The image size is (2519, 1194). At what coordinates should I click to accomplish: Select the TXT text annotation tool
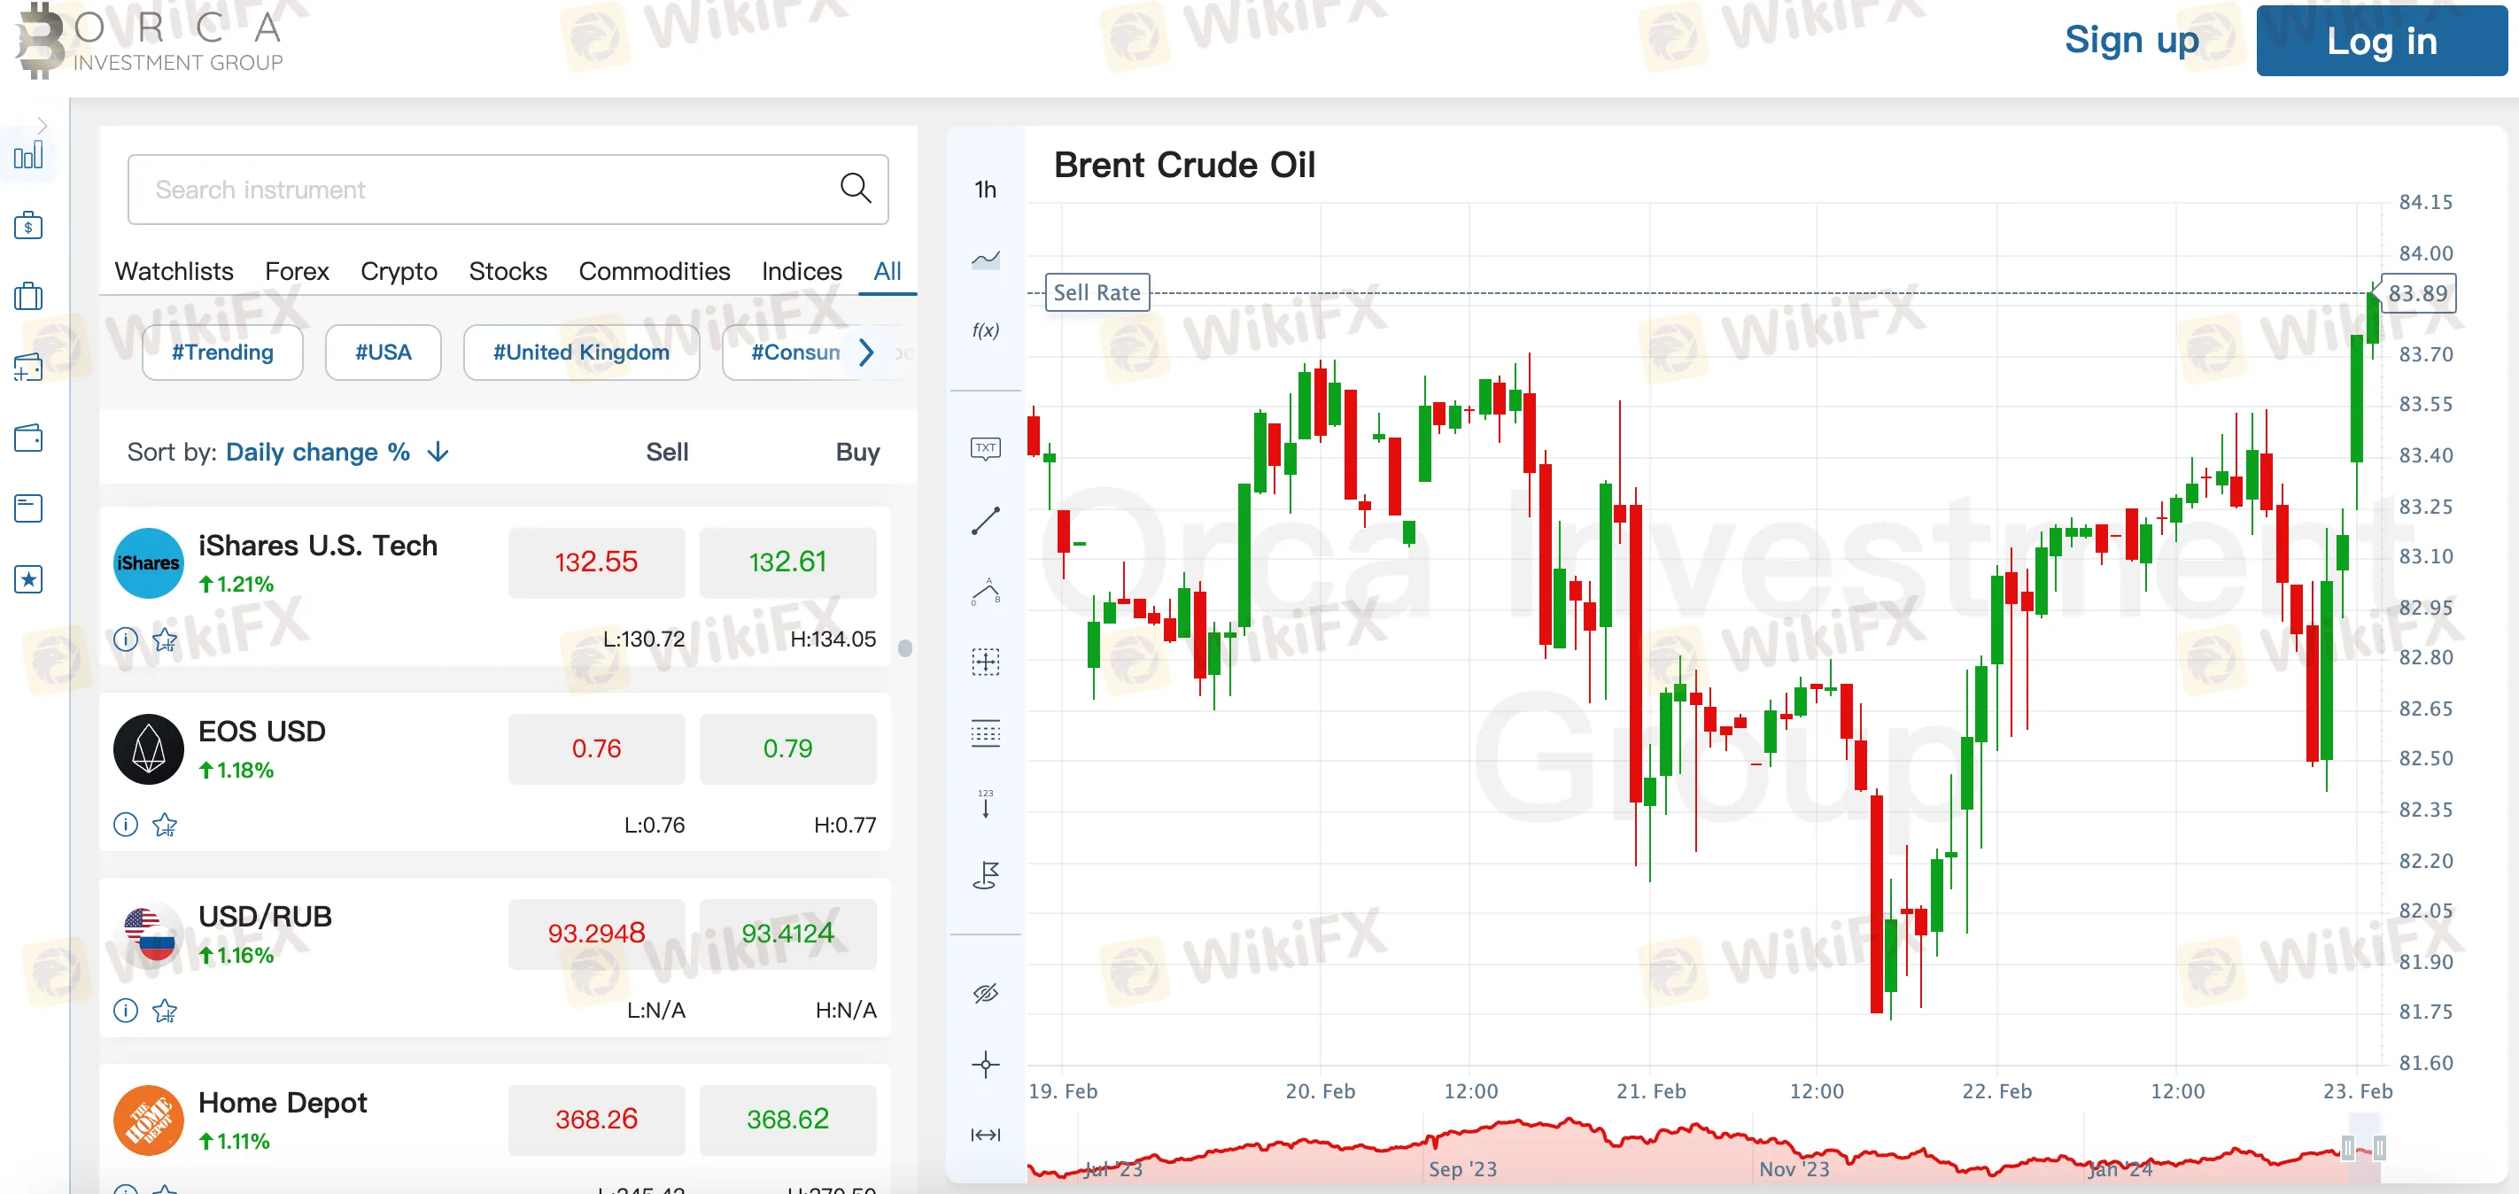(986, 448)
